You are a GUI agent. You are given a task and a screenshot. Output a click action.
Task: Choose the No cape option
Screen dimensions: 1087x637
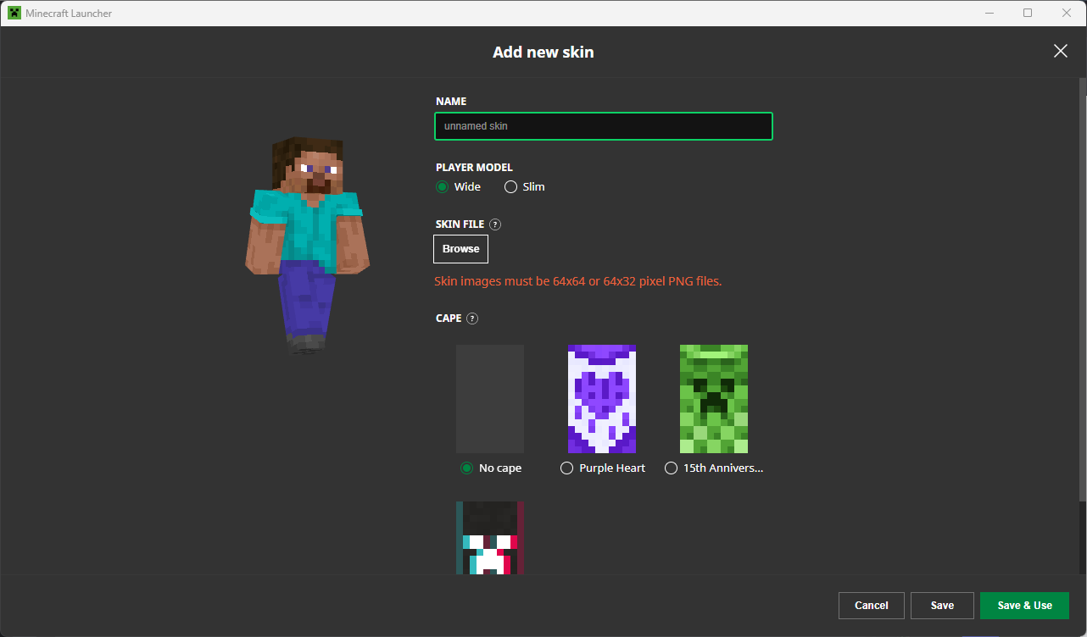point(466,468)
